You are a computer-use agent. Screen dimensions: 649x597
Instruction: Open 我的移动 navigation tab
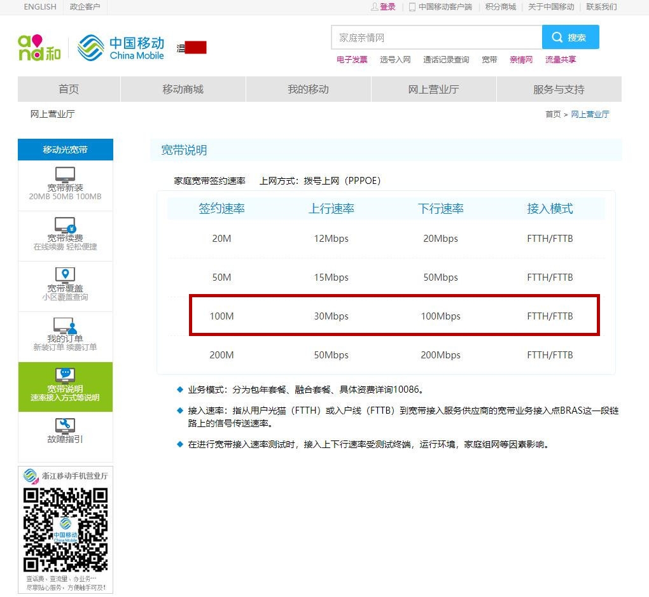pyautogui.click(x=308, y=89)
